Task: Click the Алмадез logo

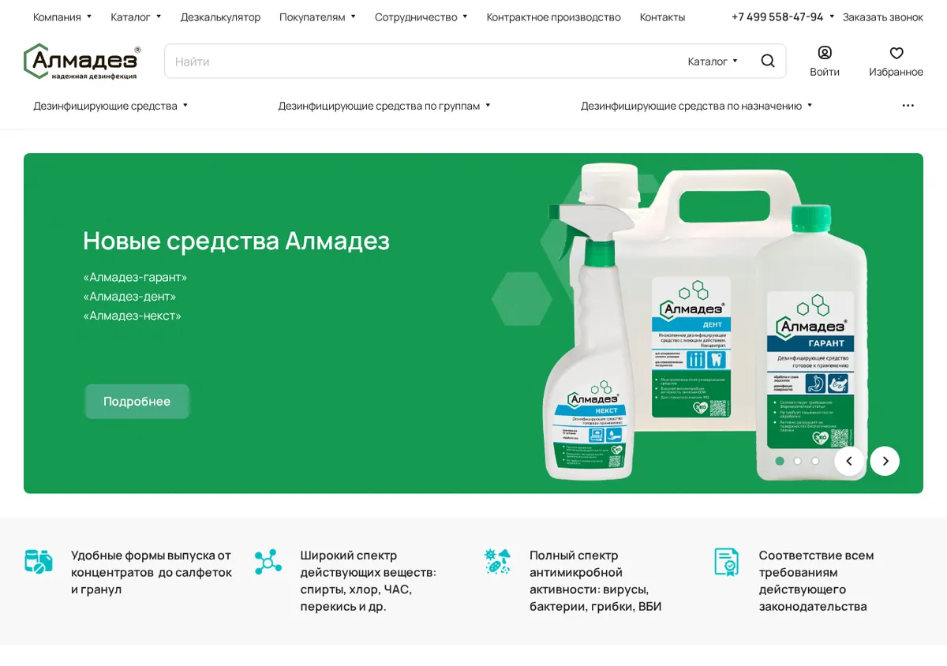Action: [x=82, y=62]
